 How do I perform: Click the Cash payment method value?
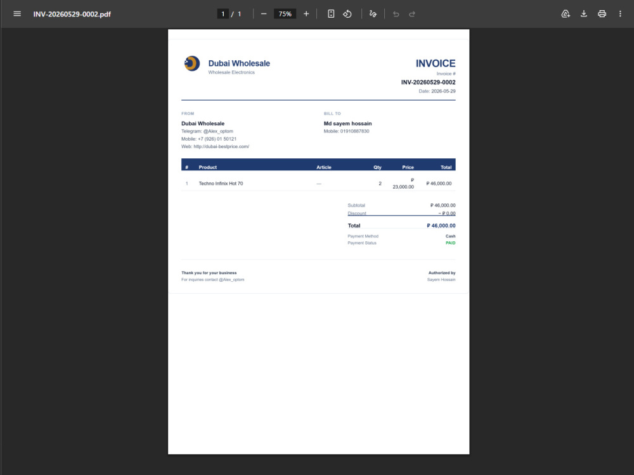(450, 236)
